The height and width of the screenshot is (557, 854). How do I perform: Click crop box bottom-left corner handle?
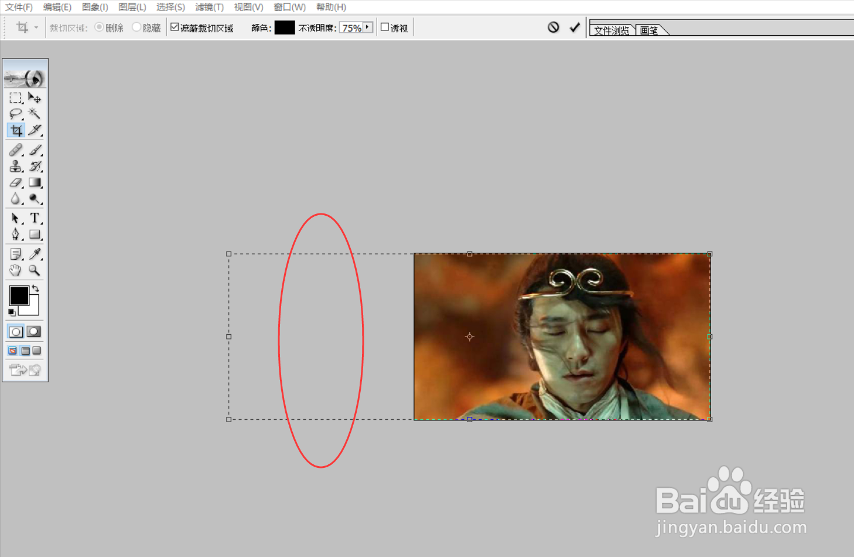[x=229, y=419]
